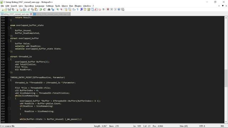Open the Macro menu

click(x=65, y=6)
